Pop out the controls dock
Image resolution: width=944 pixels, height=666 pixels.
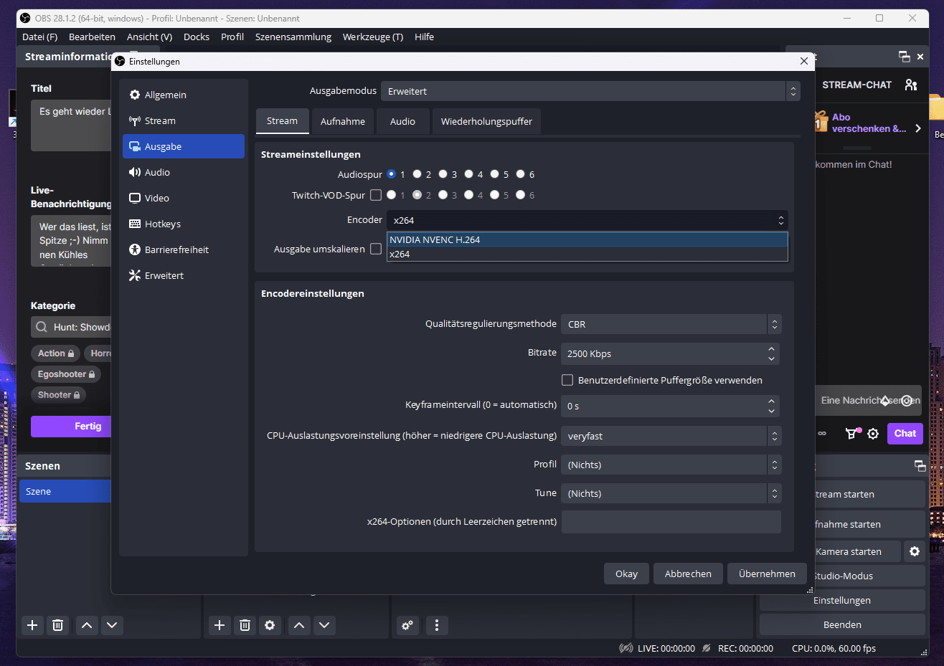pos(920,466)
